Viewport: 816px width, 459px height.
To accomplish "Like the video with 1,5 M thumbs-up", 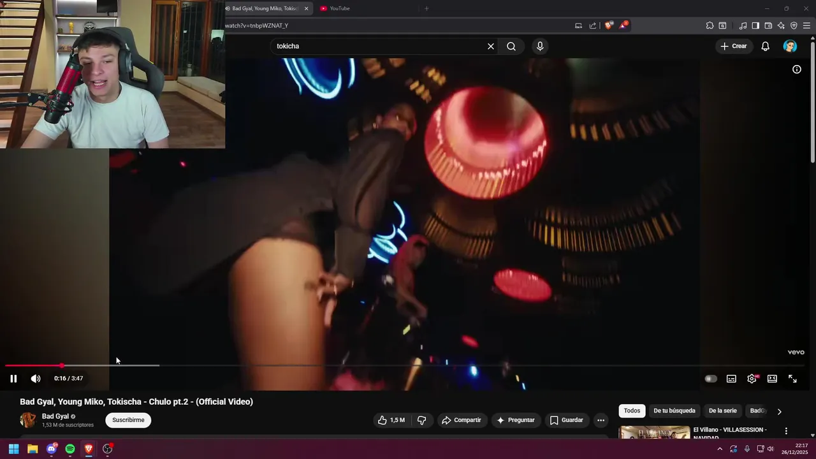I will pos(391,420).
